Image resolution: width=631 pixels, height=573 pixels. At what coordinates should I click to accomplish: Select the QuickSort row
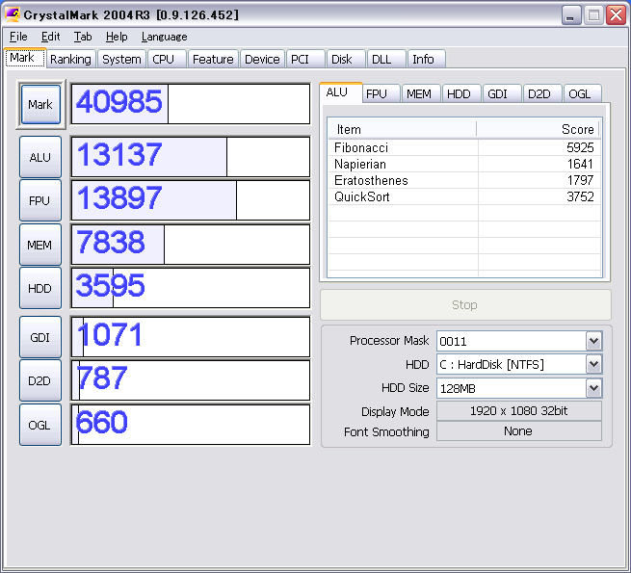click(x=464, y=196)
